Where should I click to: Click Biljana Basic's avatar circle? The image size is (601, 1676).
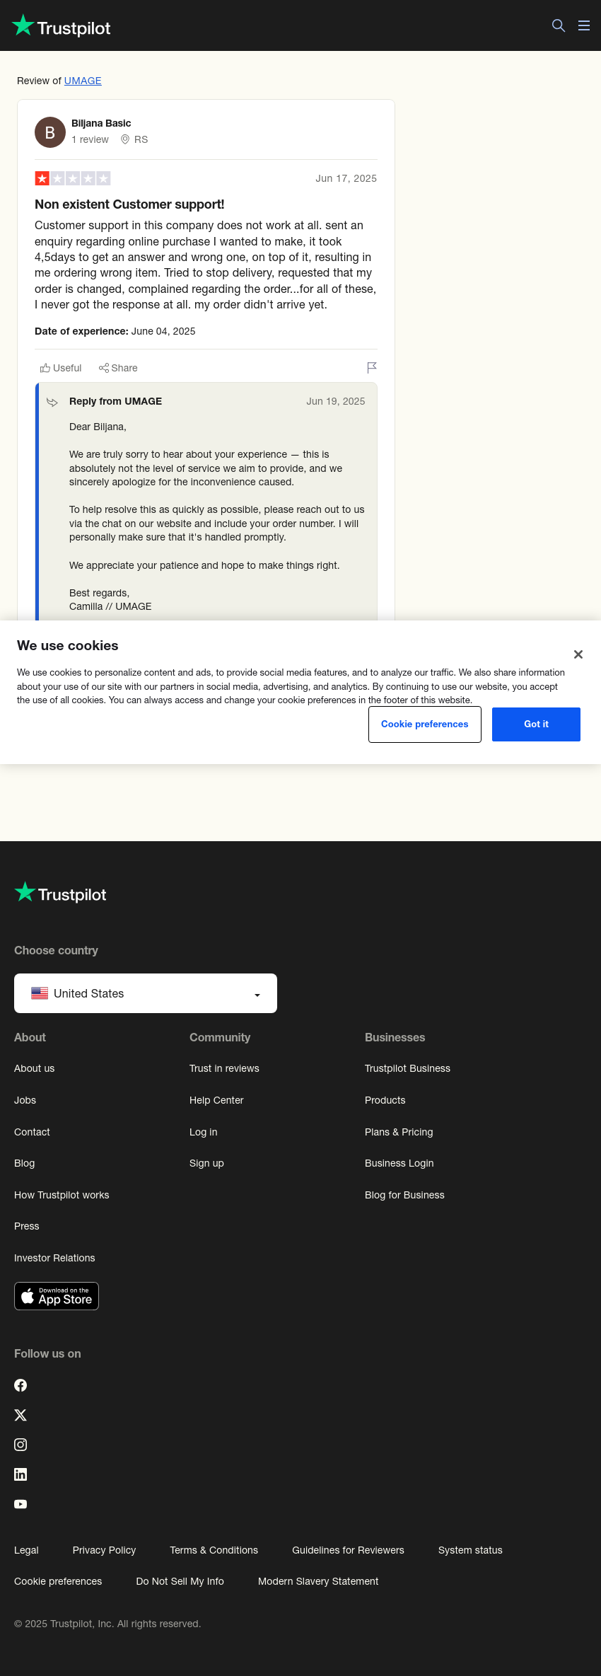click(50, 132)
